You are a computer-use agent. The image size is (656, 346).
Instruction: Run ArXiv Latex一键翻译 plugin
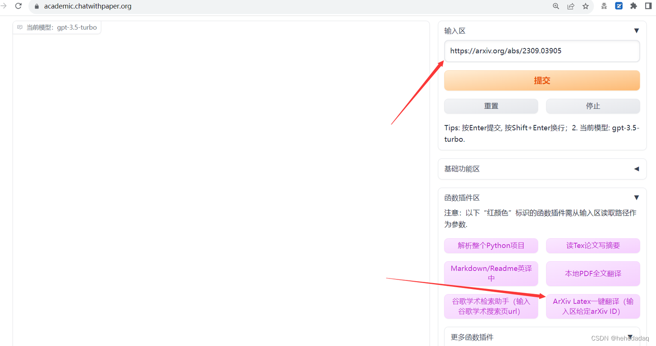click(x=593, y=306)
